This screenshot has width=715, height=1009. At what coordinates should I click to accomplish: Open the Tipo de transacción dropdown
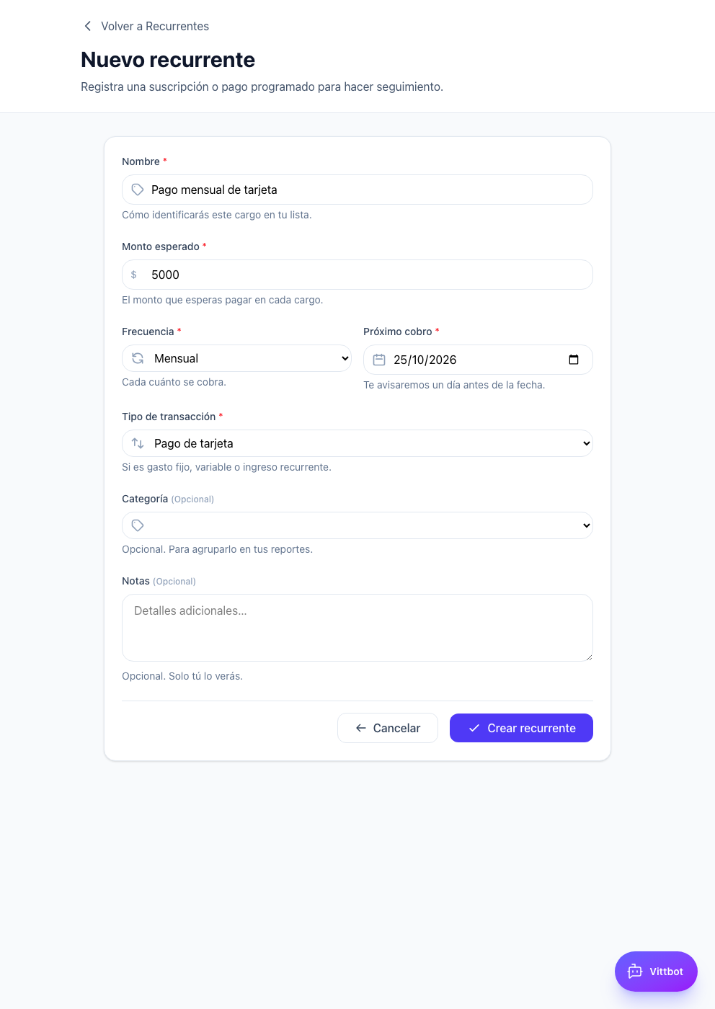[x=357, y=443]
